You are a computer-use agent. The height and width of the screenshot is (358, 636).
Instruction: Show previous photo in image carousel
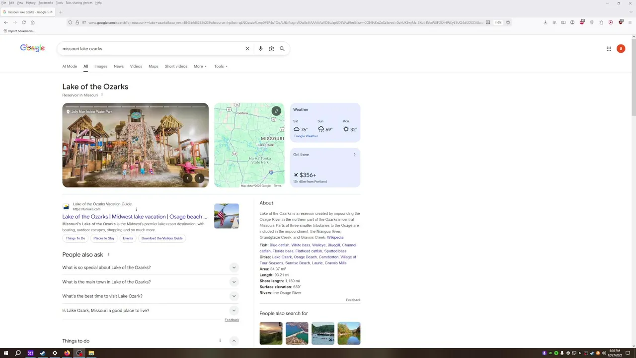[187, 178]
